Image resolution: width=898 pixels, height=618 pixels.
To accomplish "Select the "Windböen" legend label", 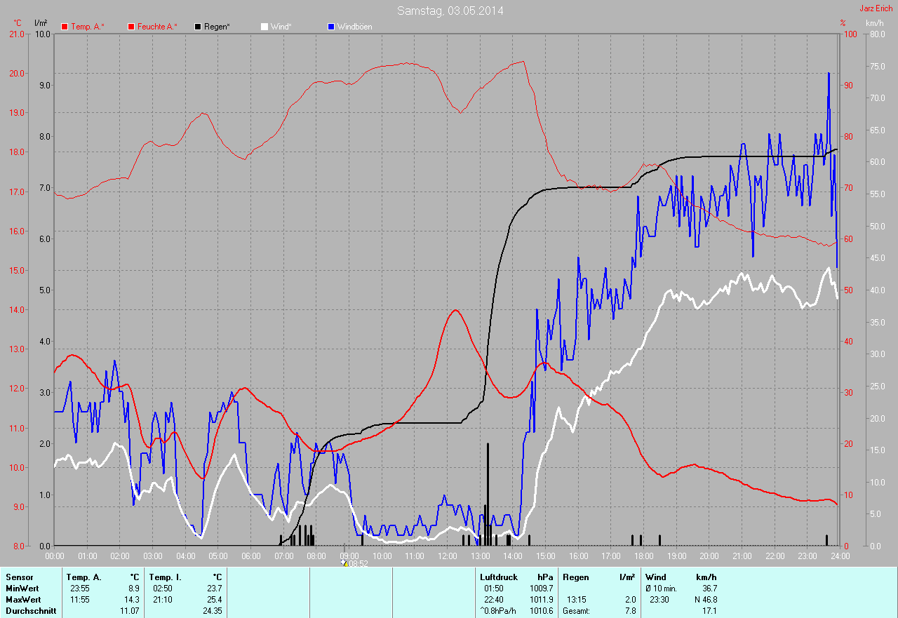I will click(354, 27).
